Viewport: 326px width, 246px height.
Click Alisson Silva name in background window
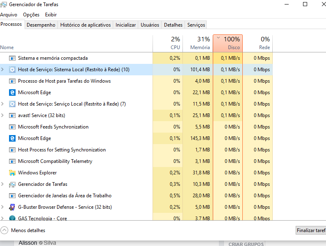click(x=37, y=243)
